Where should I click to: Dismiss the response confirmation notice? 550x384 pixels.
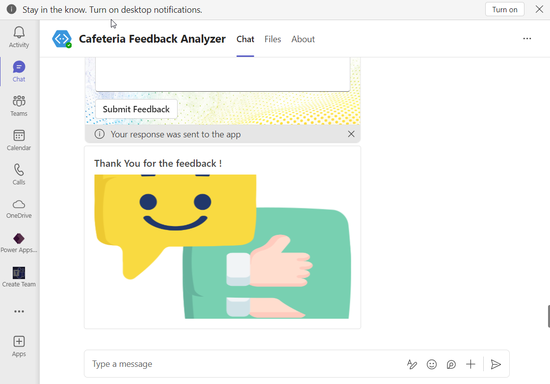click(351, 133)
